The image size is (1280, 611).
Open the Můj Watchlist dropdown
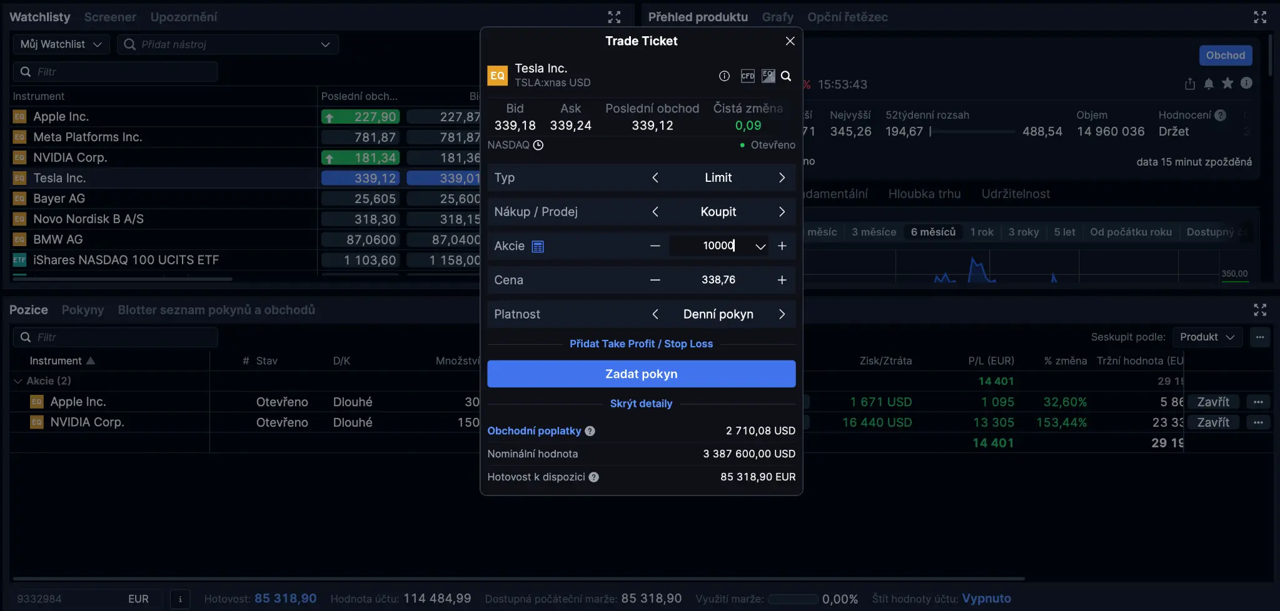pos(61,44)
